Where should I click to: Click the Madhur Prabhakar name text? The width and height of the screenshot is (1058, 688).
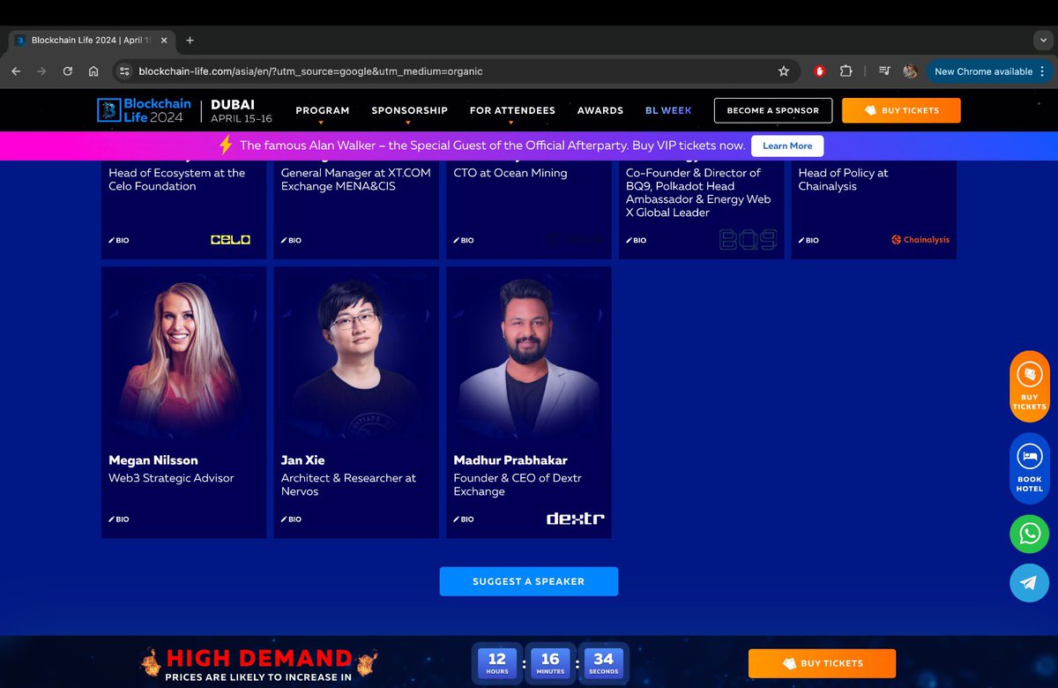click(x=510, y=460)
